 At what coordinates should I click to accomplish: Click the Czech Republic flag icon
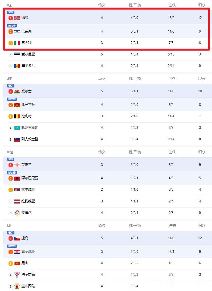17,238
